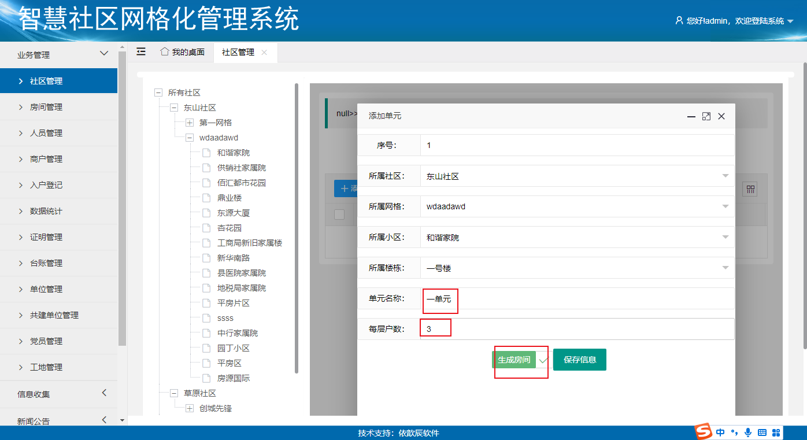Screen dimensions: 807x440
Task: Open the IME toolbox grid icon
Action: 776,432
